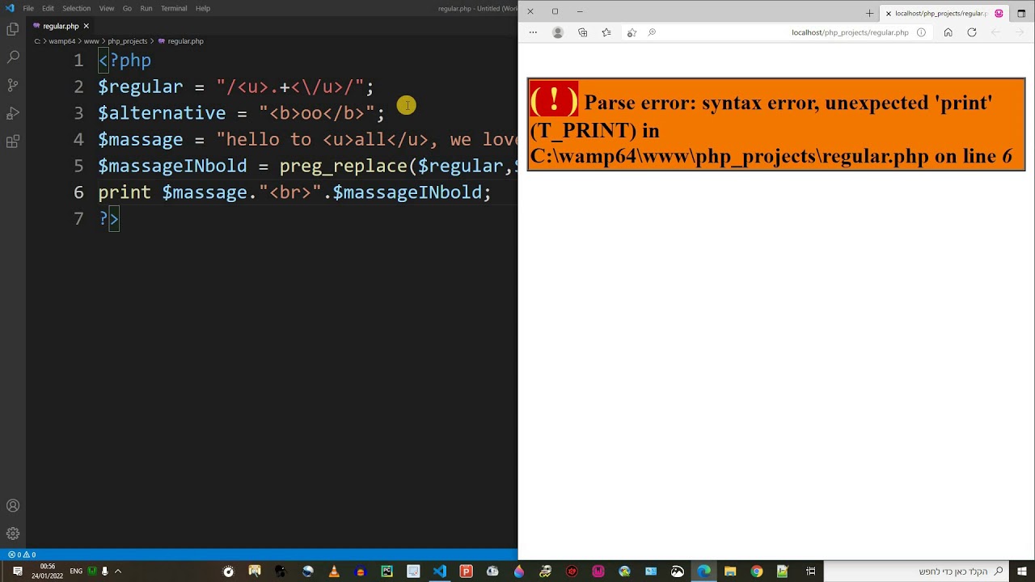The image size is (1035, 582).
Task: Open Edge Settings and more menu
Action: pos(533,32)
